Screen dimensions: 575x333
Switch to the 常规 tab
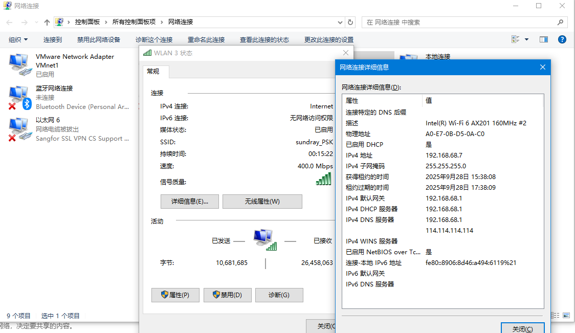[x=153, y=72]
